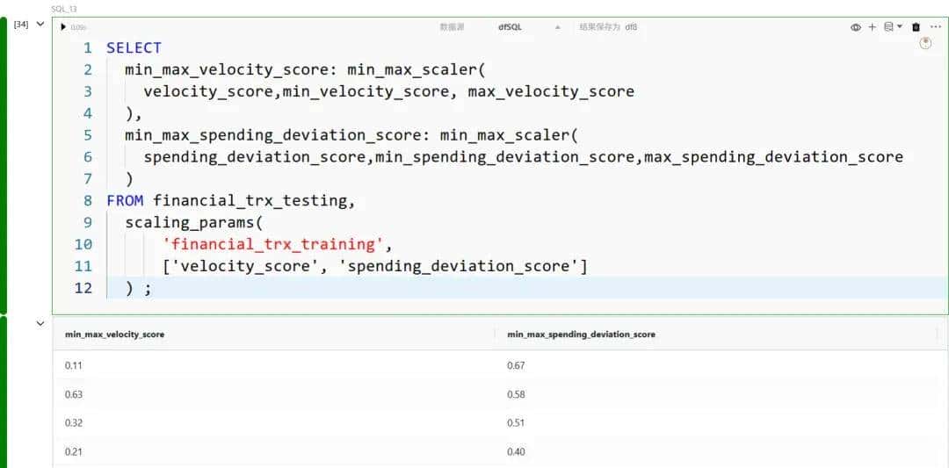Delete the cell with trash icon
This screenshot has width=949, height=468.
(916, 27)
